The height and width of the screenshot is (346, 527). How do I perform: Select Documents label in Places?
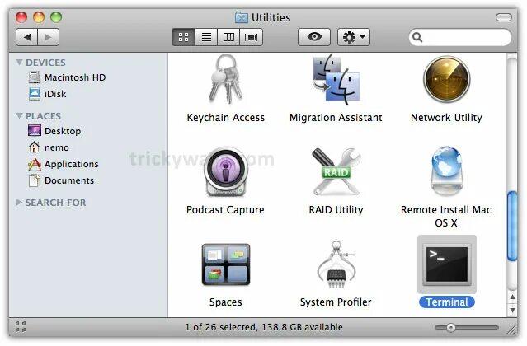(69, 180)
